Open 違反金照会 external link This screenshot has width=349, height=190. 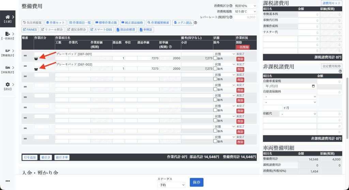tap(77, 30)
